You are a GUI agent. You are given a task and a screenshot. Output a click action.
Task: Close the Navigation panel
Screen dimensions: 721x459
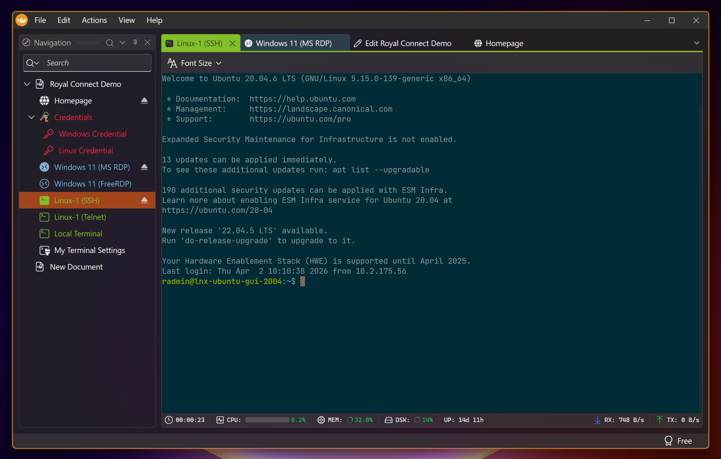[147, 43]
